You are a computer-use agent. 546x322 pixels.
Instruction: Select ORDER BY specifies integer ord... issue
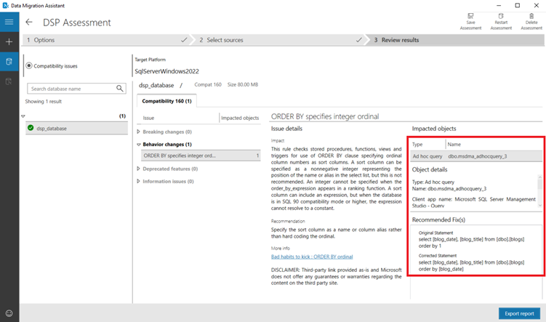point(201,156)
